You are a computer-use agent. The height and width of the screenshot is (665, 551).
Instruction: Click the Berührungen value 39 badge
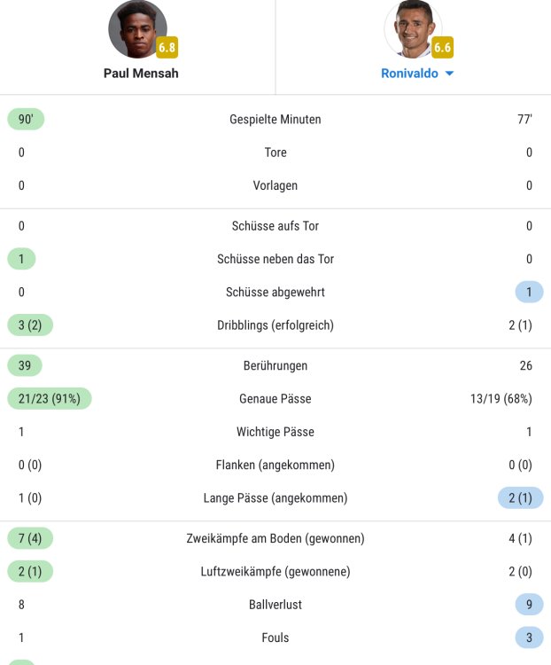click(x=25, y=365)
